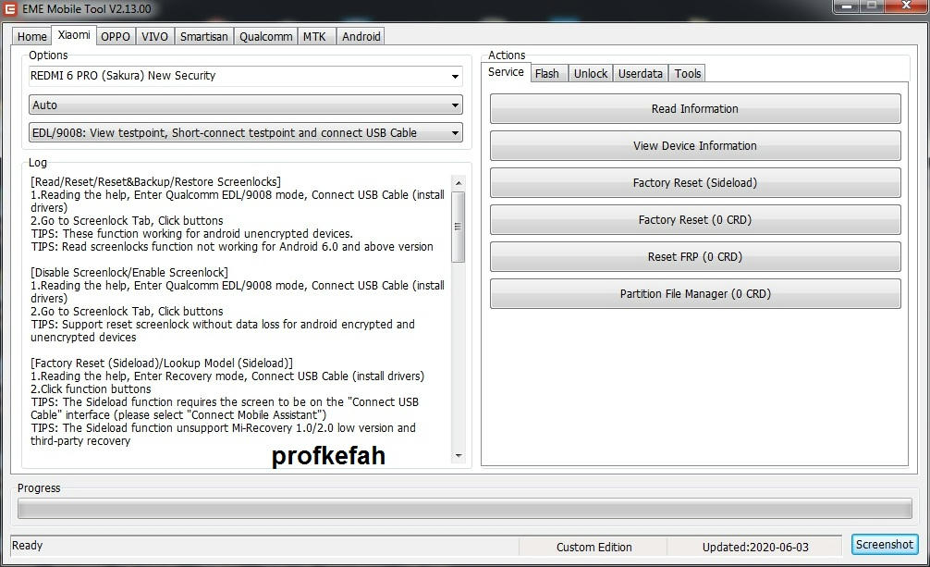930x567 pixels.
Task: Open the Userdata actions tab
Action: (640, 73)
